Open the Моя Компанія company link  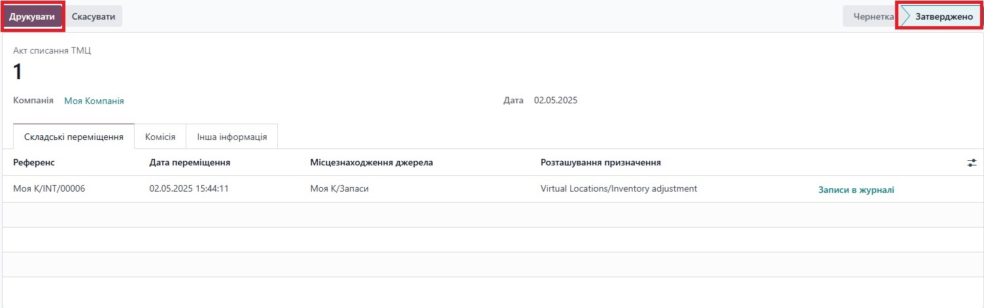tap(94, 101)
